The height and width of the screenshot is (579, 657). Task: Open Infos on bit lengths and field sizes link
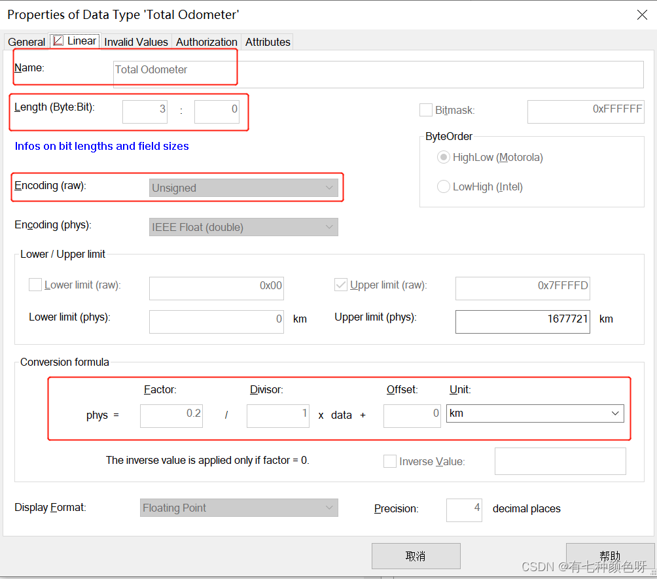[x=102, y=146]
